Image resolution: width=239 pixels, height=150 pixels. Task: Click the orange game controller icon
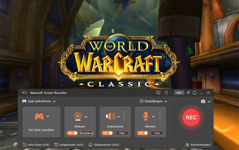[39, 117]
